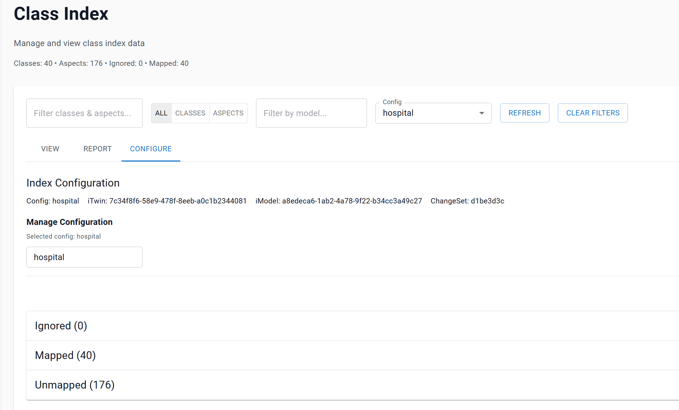
Task: Click the Config dropdown arrow icon
Action: pos(481,113)
